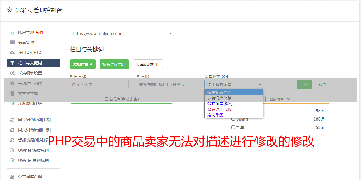Image resolution: width=361 pixels, height=180 pixels.
Task: Click the 98词 count
Action: click(x=320, y=111)
